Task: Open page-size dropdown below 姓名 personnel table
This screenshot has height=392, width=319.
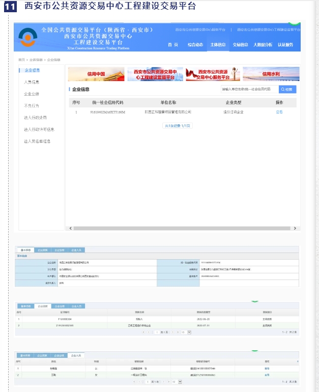Action: pyautogui.click(x=180, y=382)
